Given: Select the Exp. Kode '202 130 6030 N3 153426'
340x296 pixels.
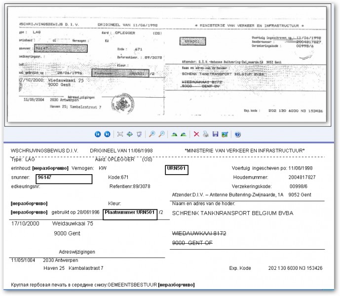Looking at the screenshot, I should click(x=295, y=268).
